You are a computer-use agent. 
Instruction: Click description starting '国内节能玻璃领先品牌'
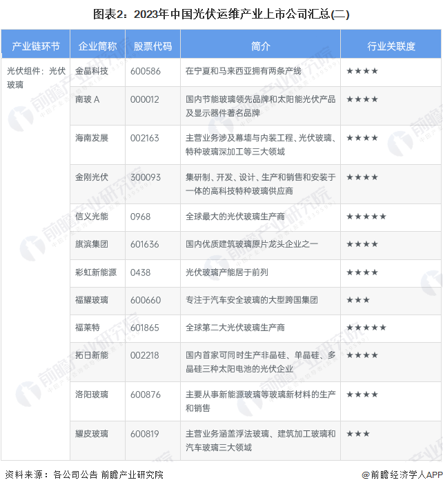coord(261,106)
